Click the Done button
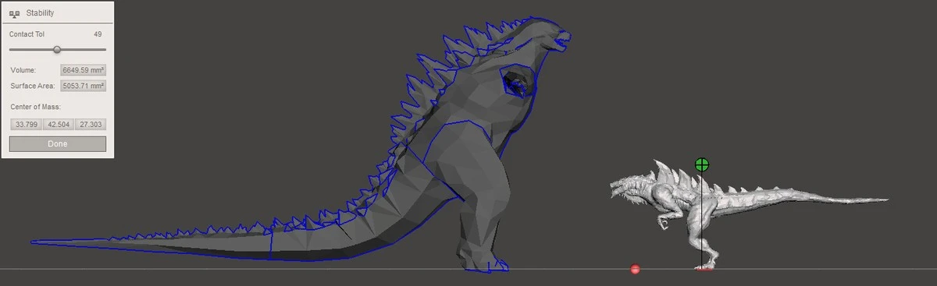 tap(58, 144)
